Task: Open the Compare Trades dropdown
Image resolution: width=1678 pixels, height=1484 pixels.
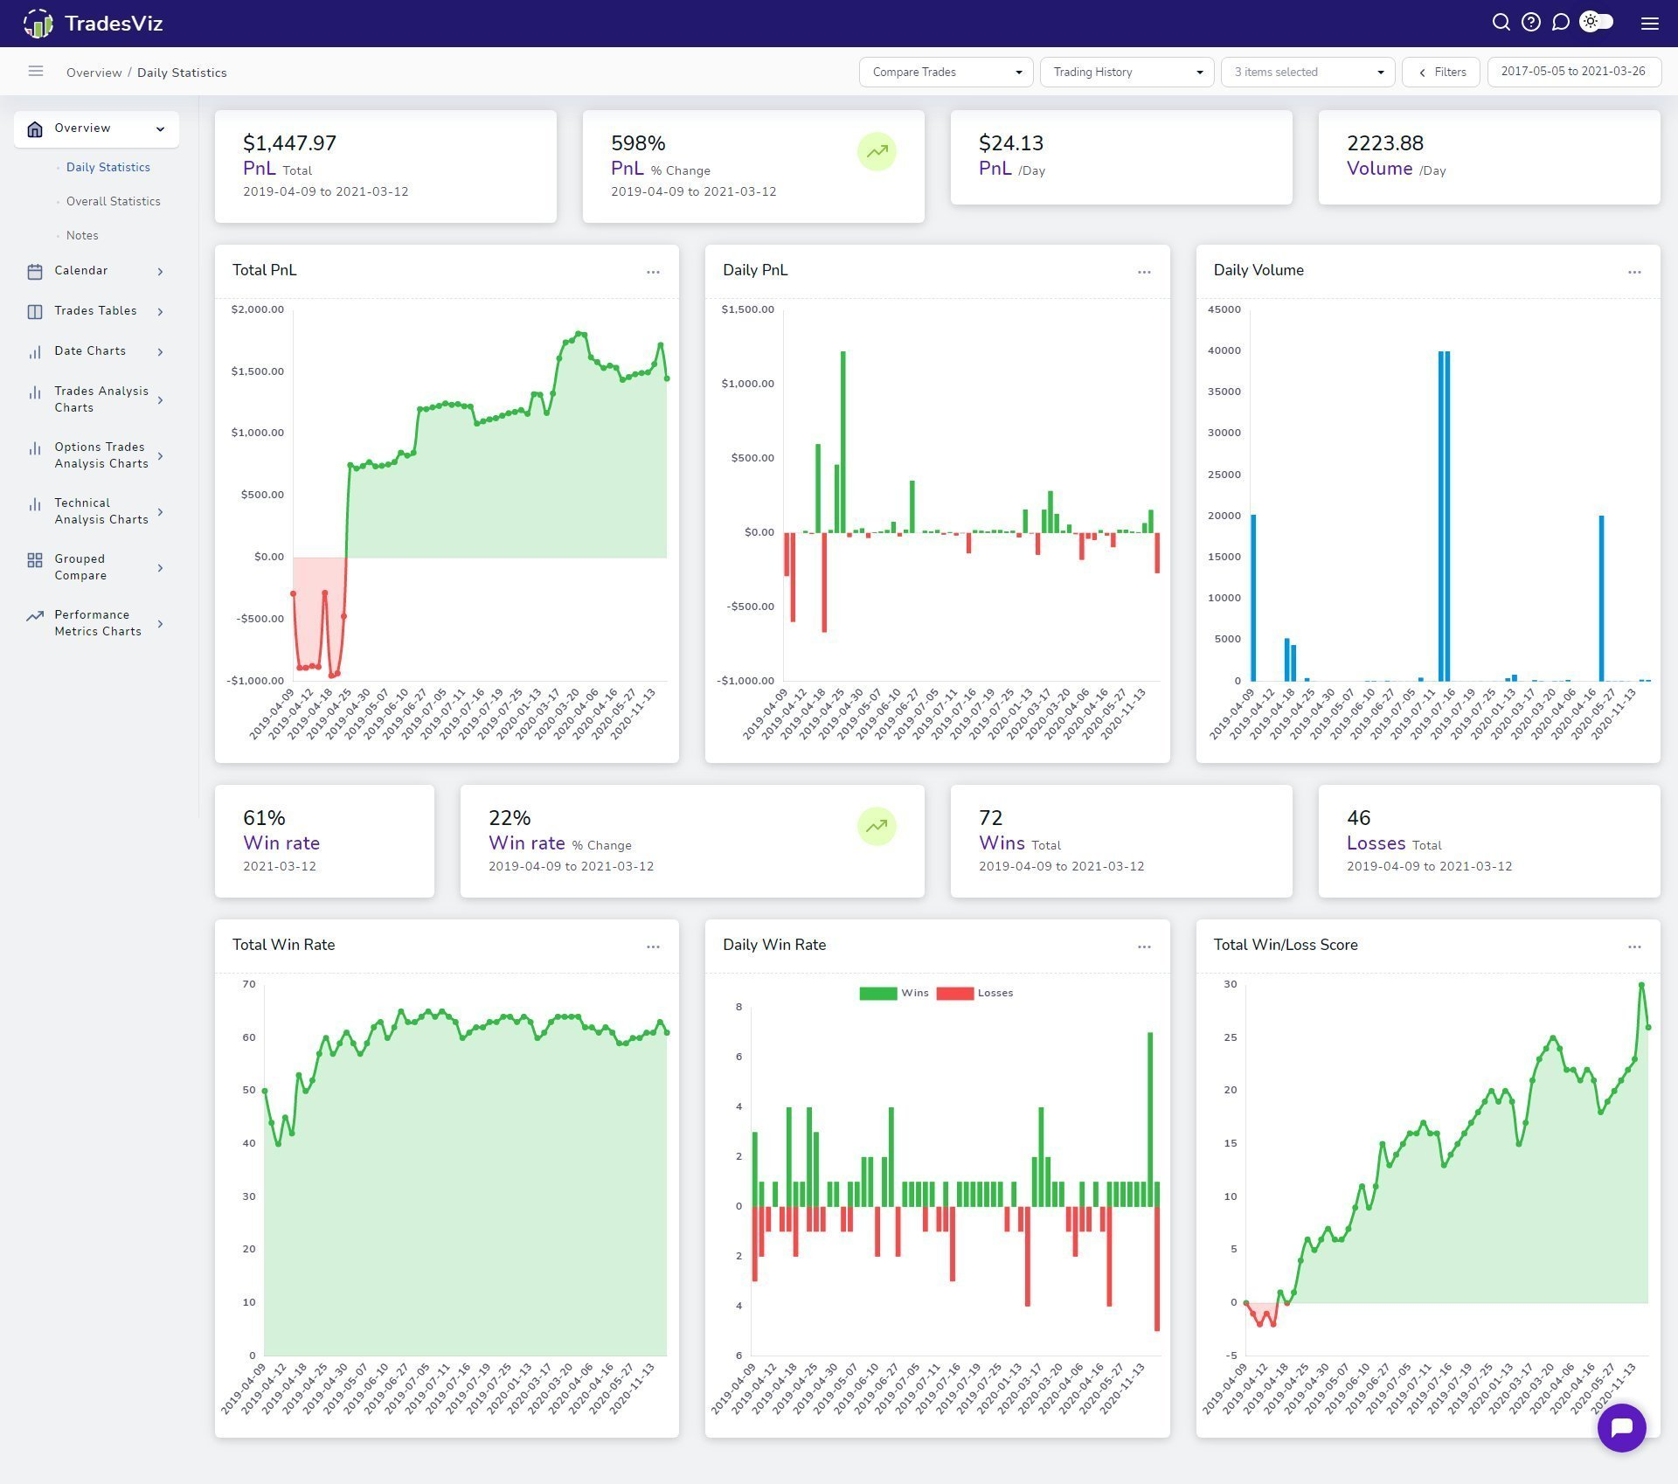Action: 946,72
